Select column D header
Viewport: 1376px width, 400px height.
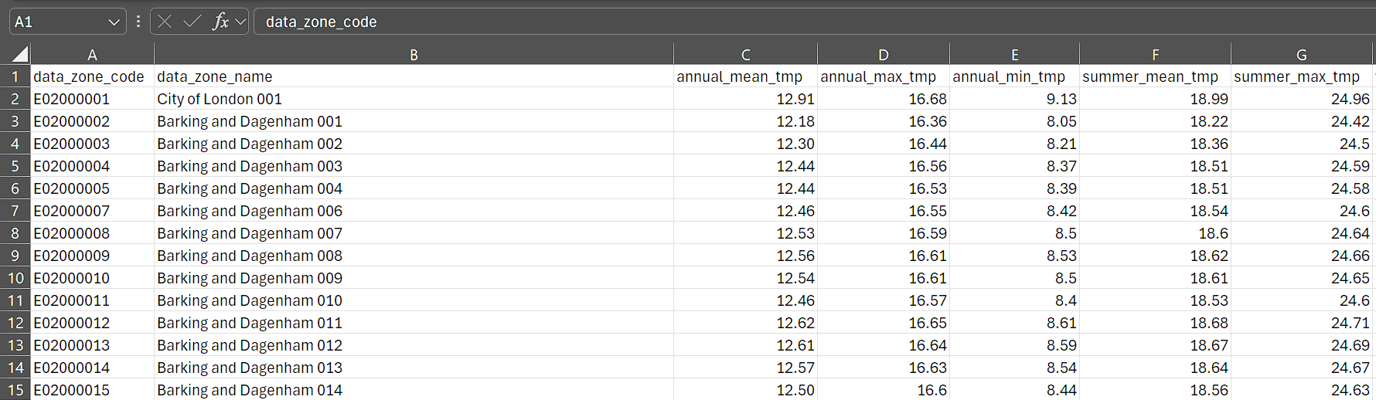(x=883, y=55)
